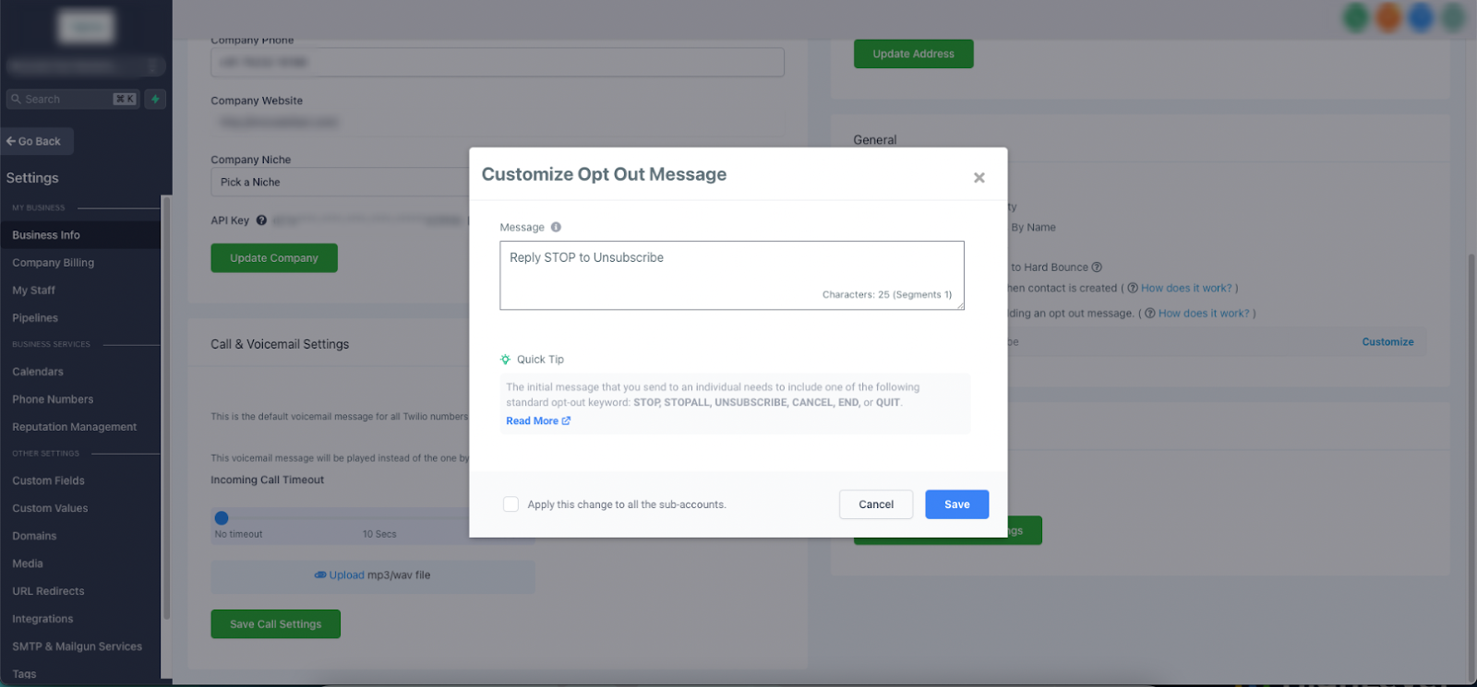The height and width of the screenshot is (687, 1477).
Task: Click the Hard Bounce help icon
Action: [1097, 267]
